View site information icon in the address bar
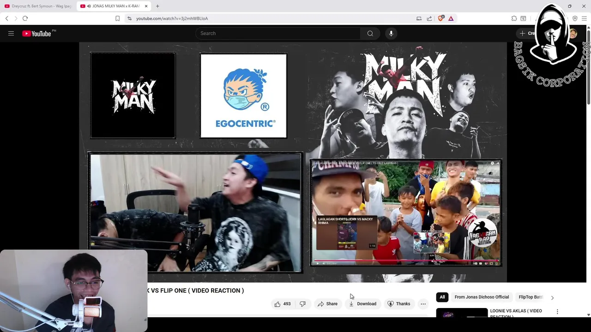 click(129, 18)
